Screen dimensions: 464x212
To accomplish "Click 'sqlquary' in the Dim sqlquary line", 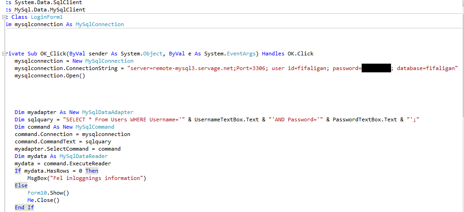I will (x=40, y=120).
